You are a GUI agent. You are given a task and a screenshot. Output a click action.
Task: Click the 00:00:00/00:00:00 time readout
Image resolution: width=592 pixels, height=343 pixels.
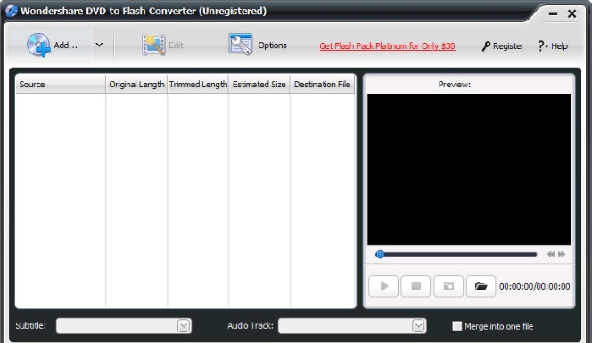tap(534, 286)
